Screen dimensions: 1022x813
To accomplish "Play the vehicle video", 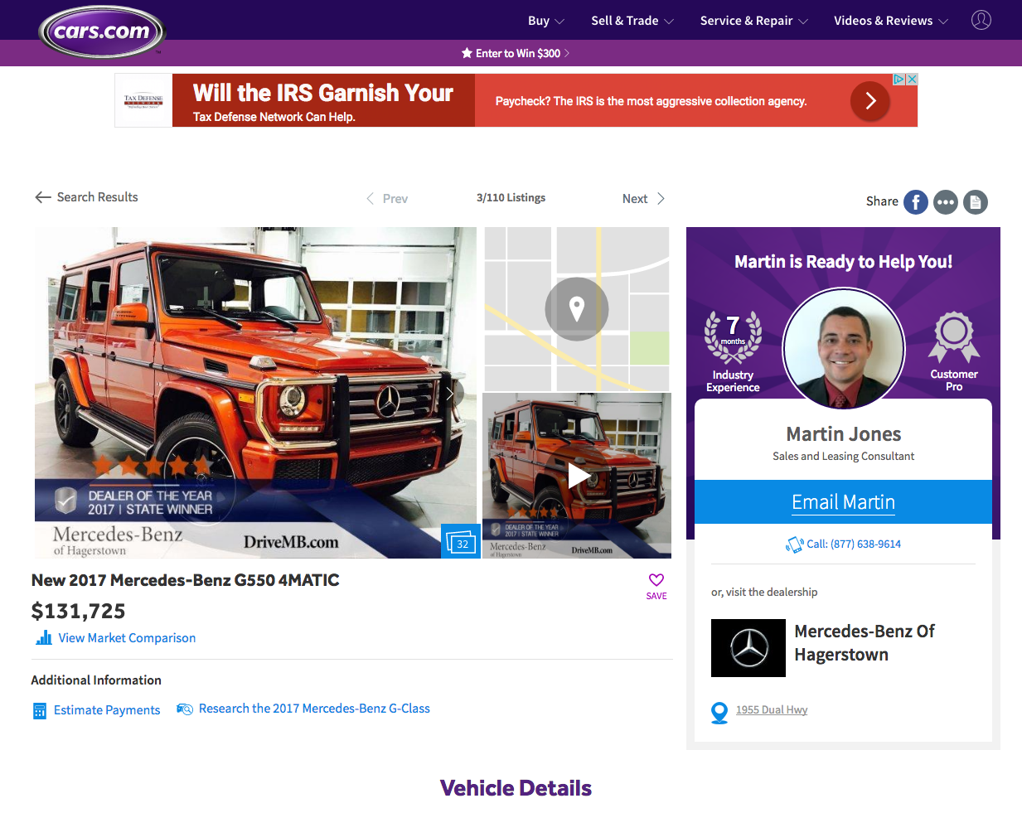I will [579, 476].
